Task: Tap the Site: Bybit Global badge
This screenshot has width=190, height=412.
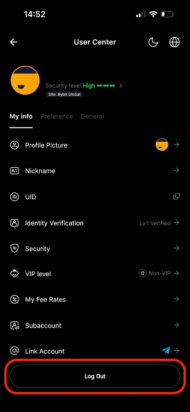Action: click(64, 95)
